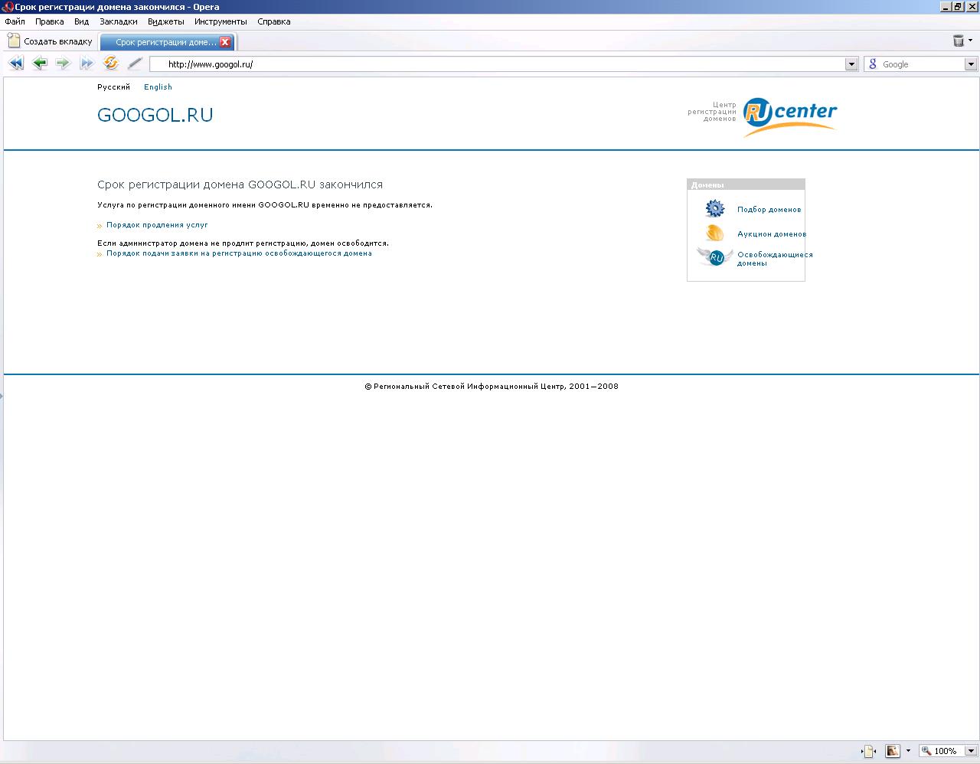Restore the Opera window size
This screenshot has height=764, width=980.
click(x=958, y=7)
